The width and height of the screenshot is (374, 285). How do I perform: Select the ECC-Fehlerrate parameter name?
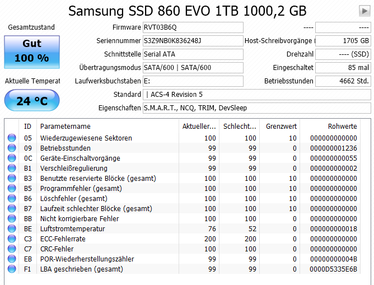pos(63,239)
